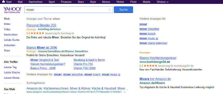Click GrueneSmoothies.de/Bianco Smoothies URL
Image resolution: width=223 pixels, height=94 pixels.
(63, 51)
